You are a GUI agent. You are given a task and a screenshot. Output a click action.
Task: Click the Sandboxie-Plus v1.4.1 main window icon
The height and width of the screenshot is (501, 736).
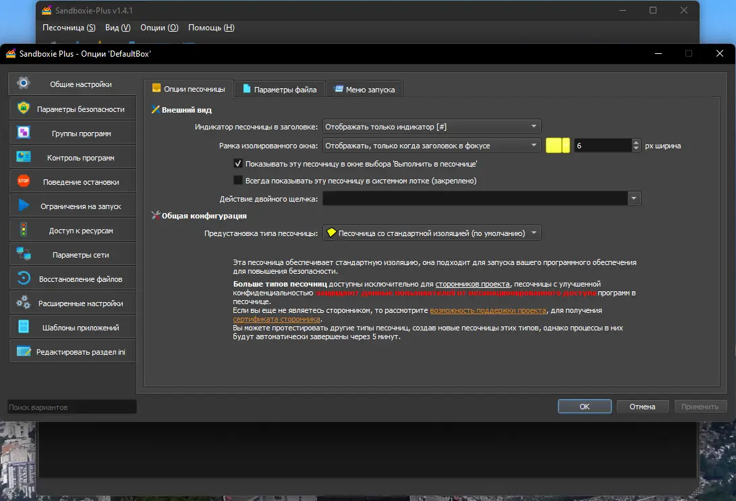coord(47,10)
